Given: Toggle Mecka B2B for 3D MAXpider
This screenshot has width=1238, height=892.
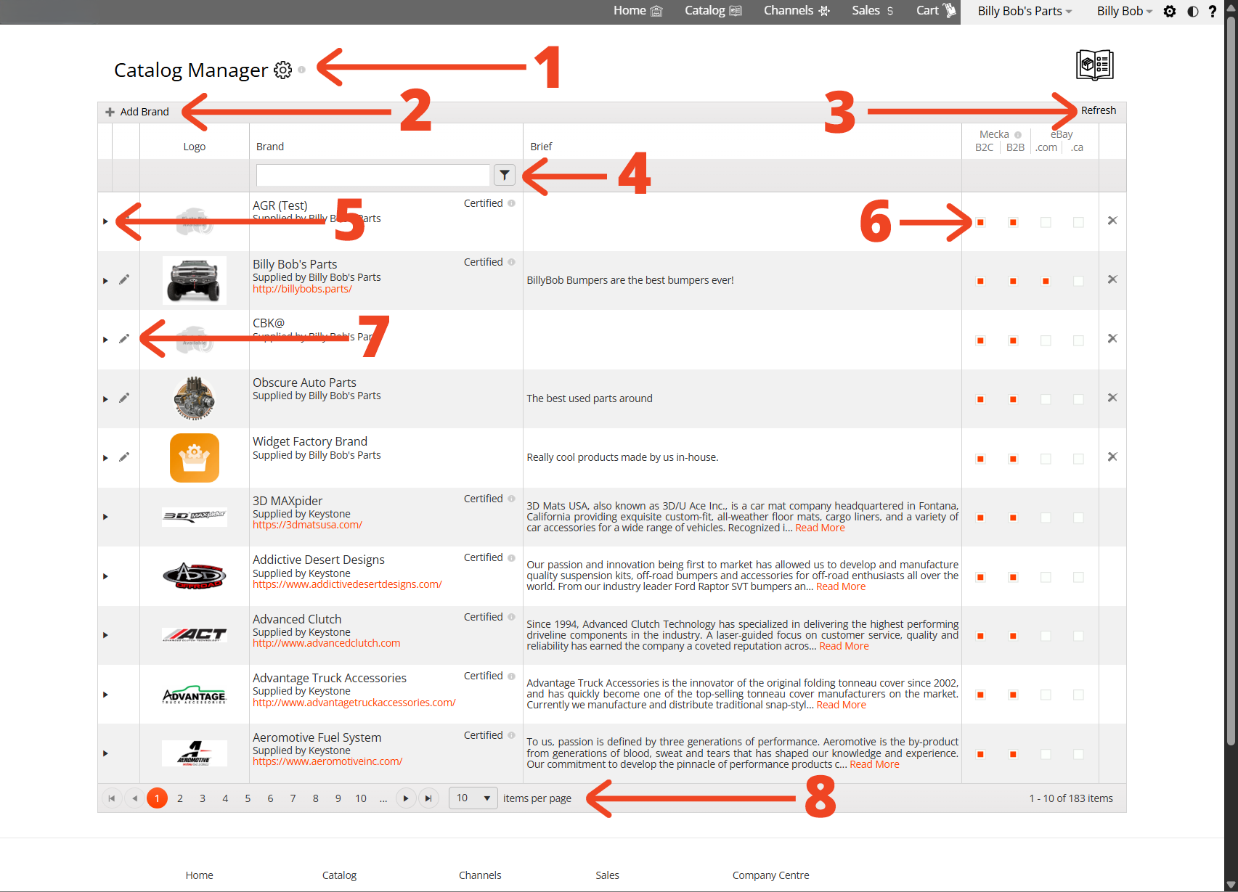Looking at the screenshot, I should point(1013,517).
